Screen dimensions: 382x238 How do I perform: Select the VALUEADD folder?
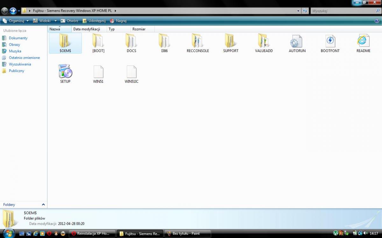[x=264, y=43]
